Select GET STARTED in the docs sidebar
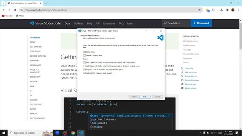The image size is (242, 136). [x=36, y=47]
